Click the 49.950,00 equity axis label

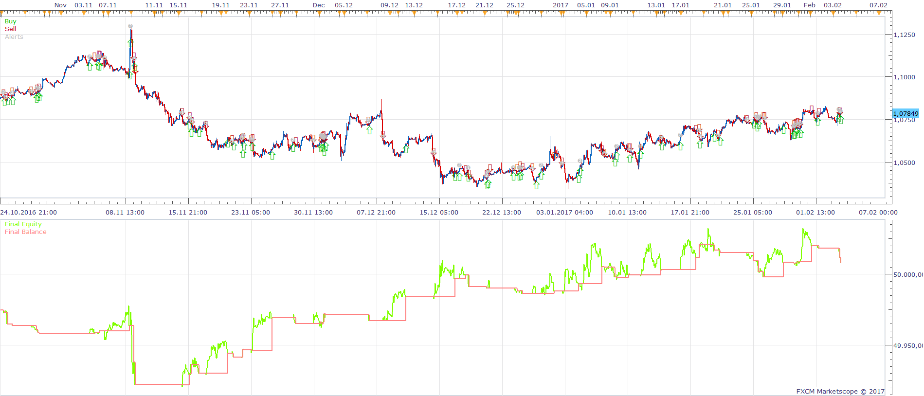(908, 346)
